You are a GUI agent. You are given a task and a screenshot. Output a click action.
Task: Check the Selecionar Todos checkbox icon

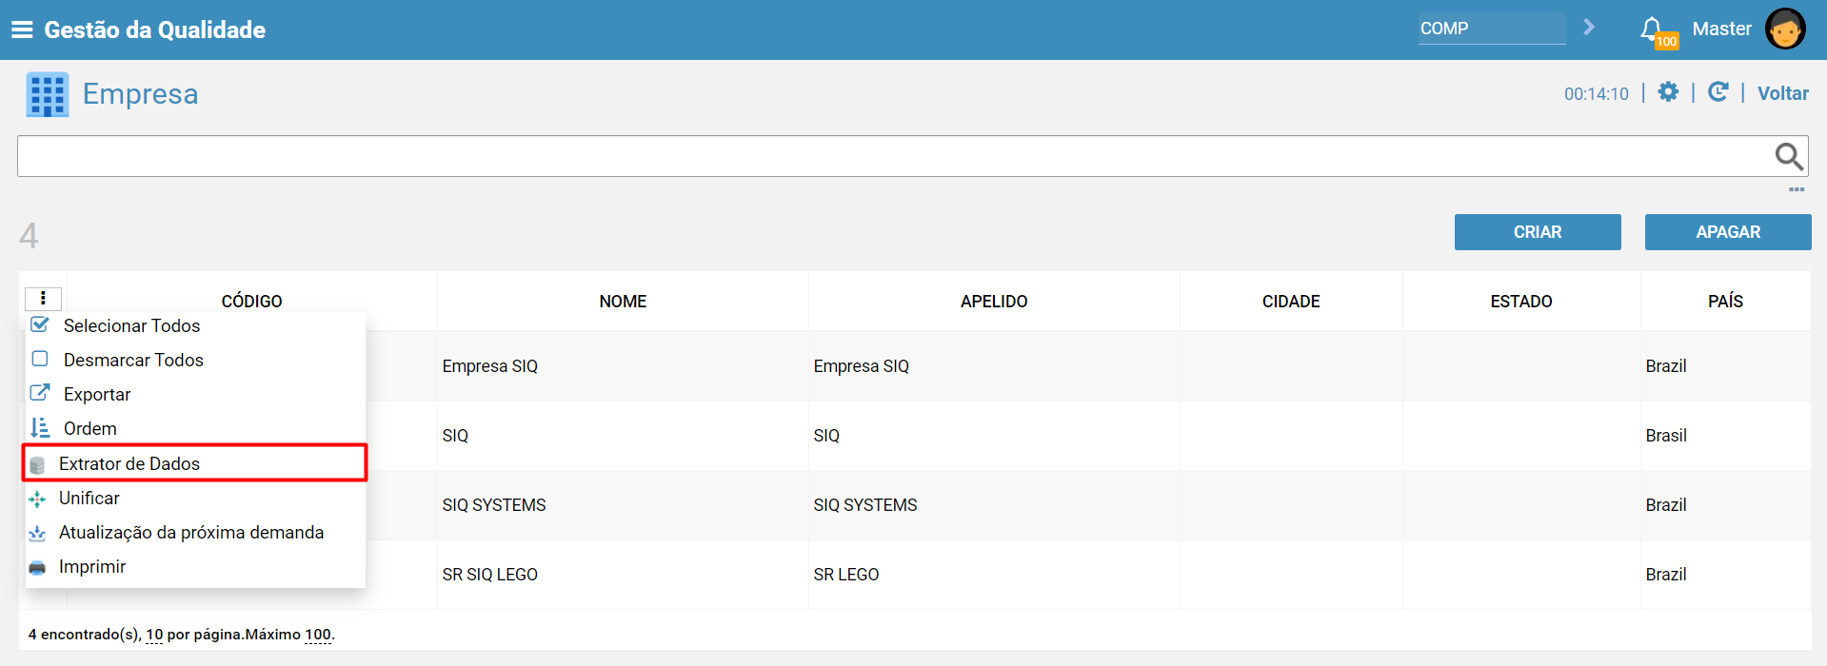click(x=40, y=324)
